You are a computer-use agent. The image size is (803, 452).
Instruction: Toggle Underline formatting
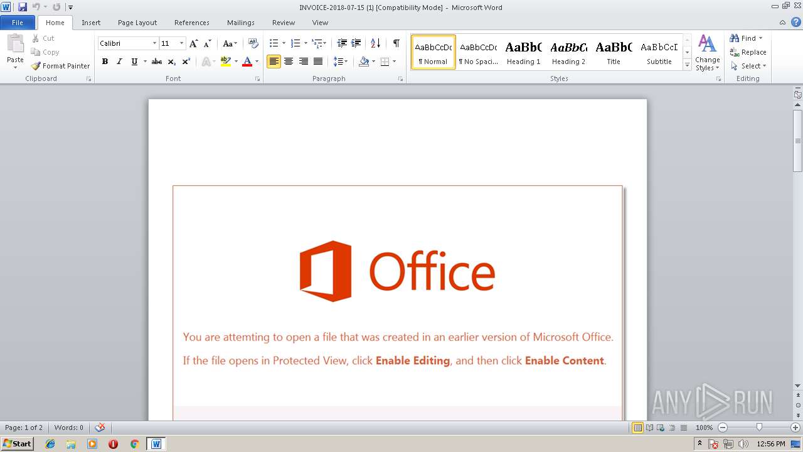[x=134, y=62]
